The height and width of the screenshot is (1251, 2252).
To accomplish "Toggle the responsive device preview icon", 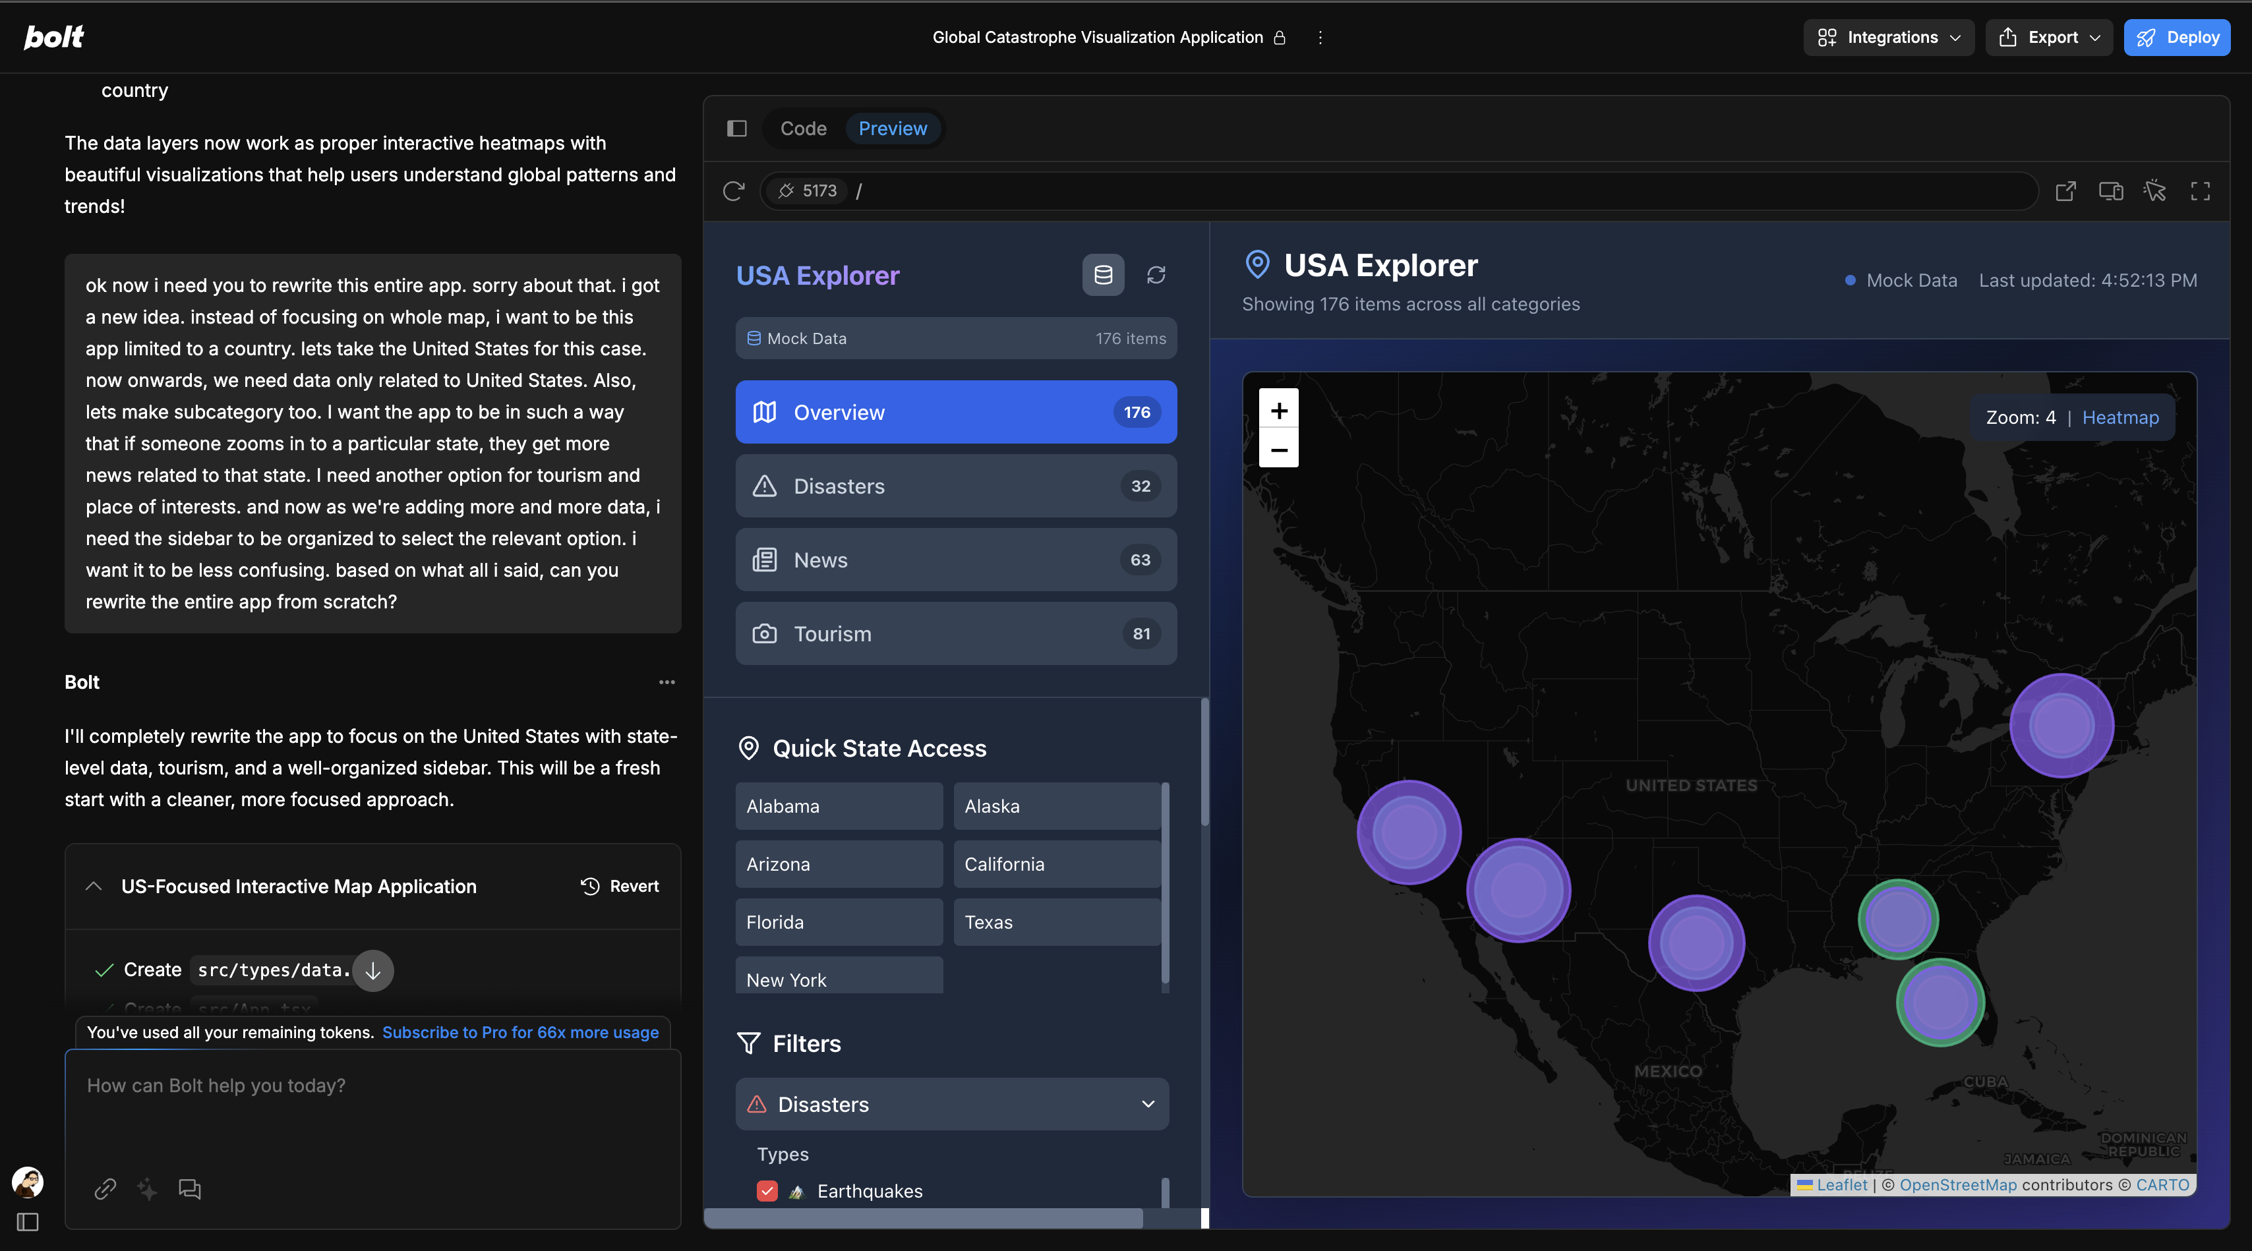I will tap(2110, 190).
